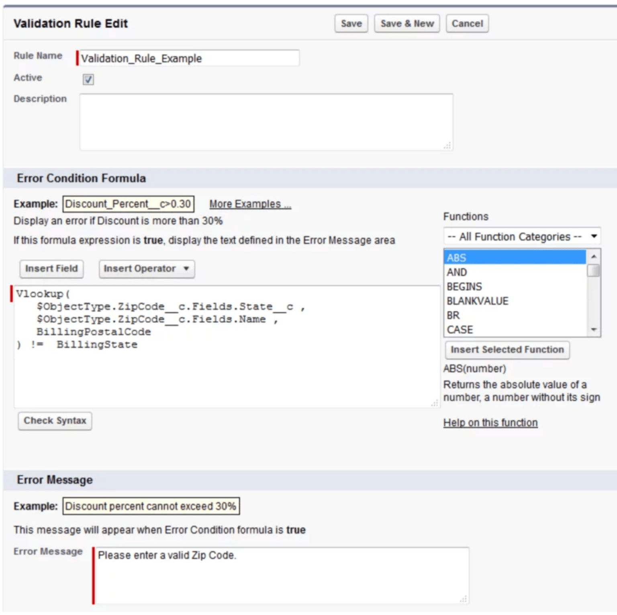Open the Insert Operator dropdown
This screenshot has height=615, width=617.
point(146,269)
